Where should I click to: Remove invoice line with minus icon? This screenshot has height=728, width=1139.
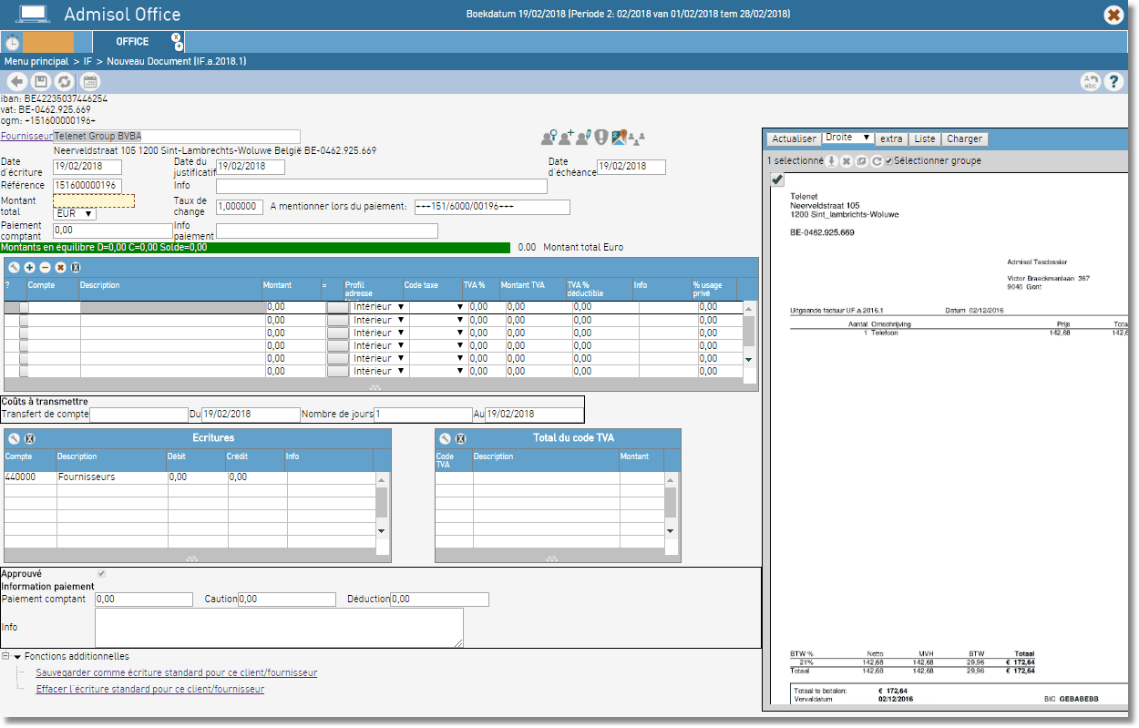click(45, 267)
